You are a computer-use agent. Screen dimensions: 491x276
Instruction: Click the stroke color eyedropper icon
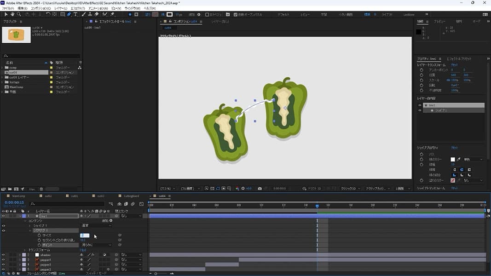point(459,160)
